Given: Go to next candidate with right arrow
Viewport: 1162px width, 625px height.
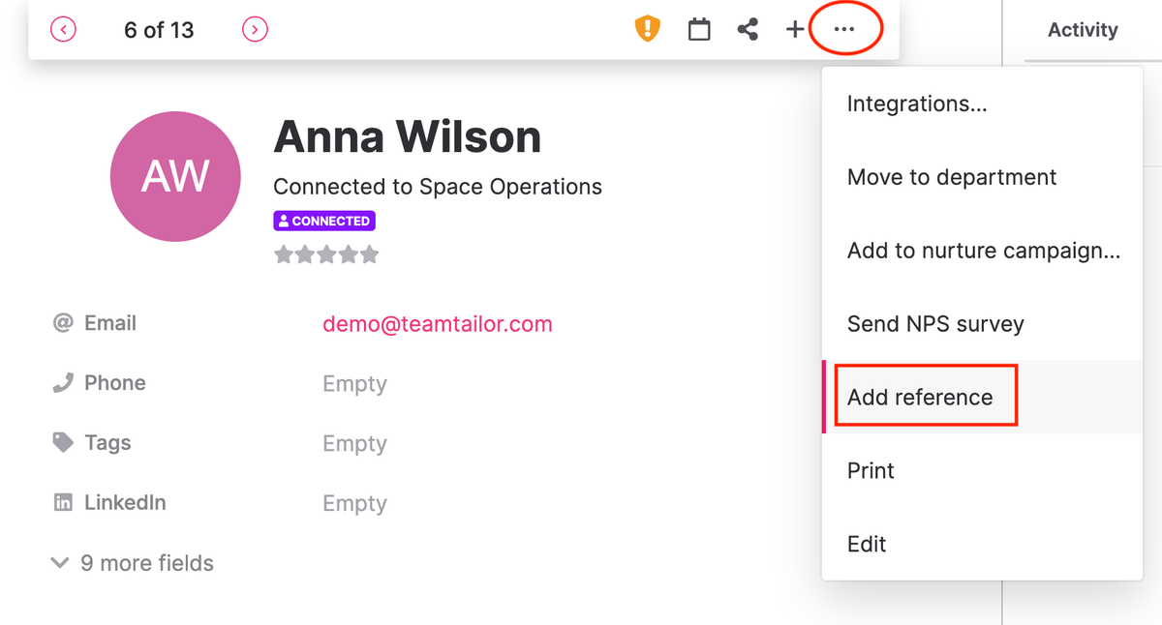Looking at the screenshot, I should pyautogui.click(x=255, y=30).
